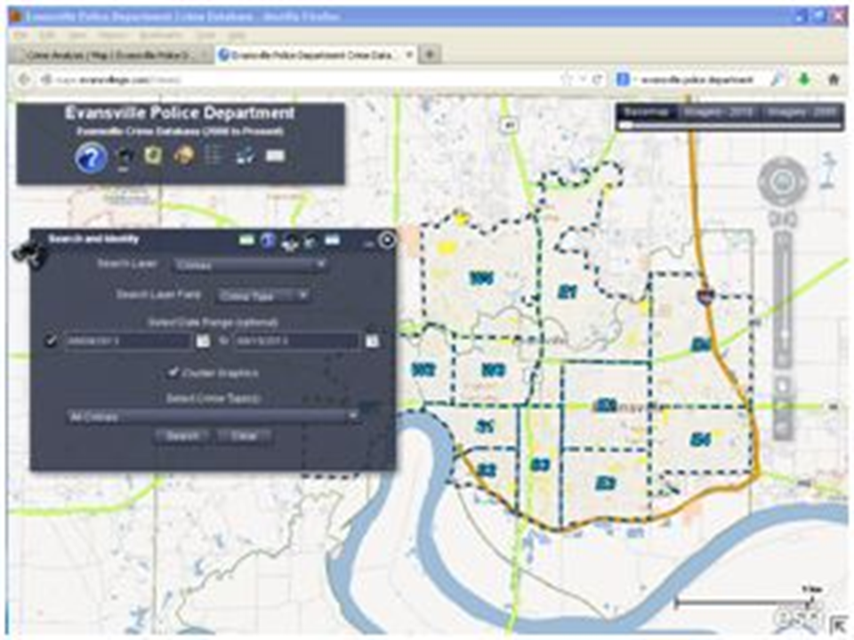Click the gold globe icon in header panel
Viewport: 854px width, 640px height.
tap(183, 156)
